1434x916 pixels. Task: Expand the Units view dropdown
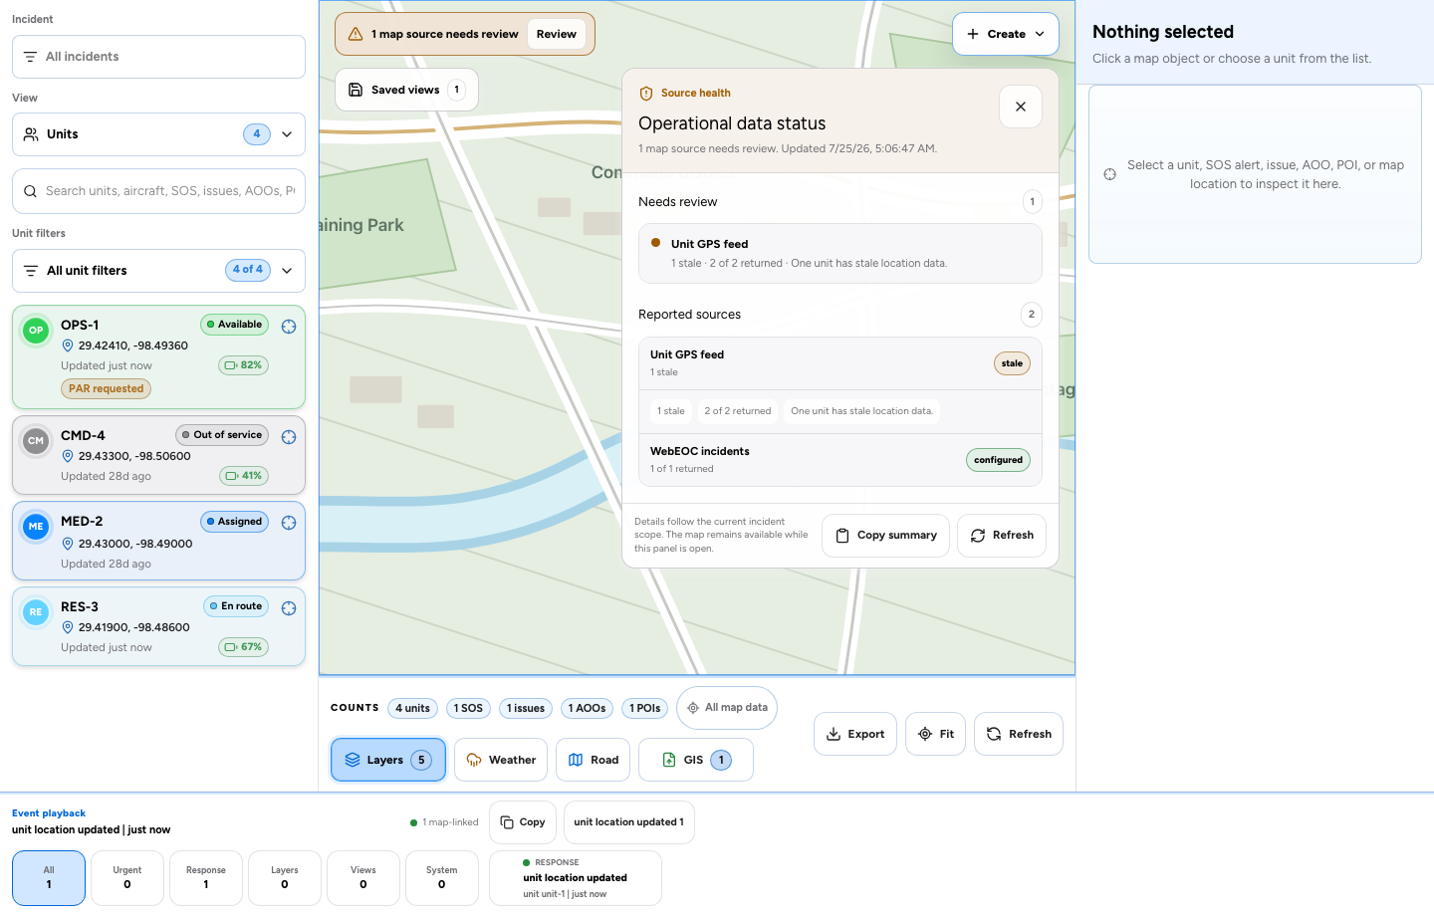[158, 134]
